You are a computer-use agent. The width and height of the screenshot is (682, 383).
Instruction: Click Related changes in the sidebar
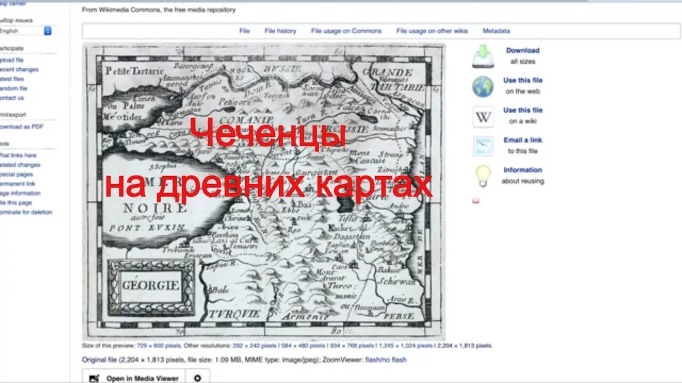click(20, 165)
